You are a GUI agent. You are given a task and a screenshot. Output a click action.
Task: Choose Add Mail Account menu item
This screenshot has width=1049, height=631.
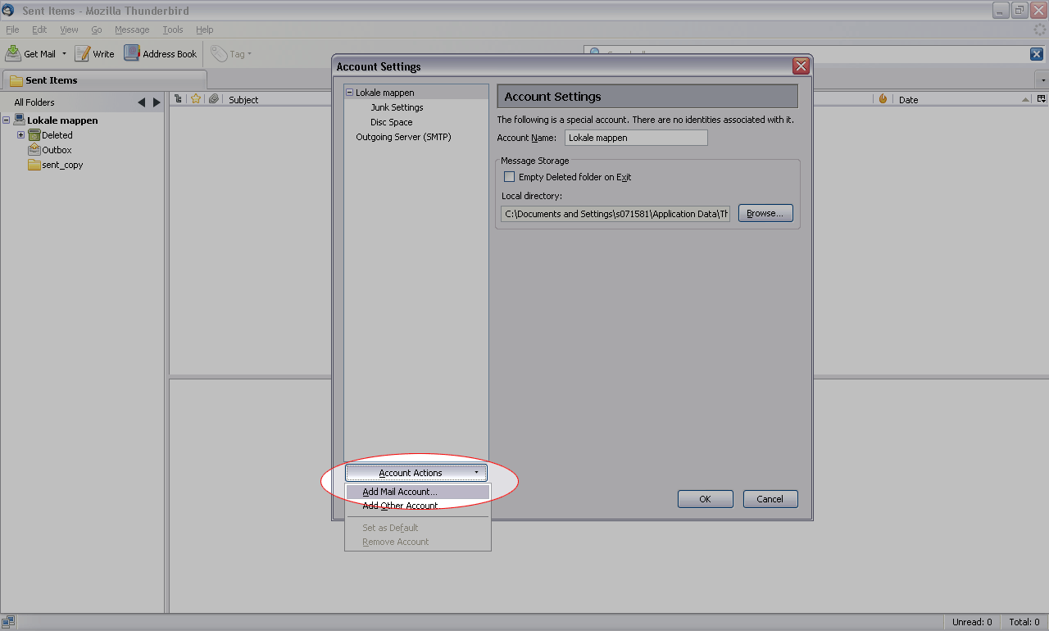point(400,492)
